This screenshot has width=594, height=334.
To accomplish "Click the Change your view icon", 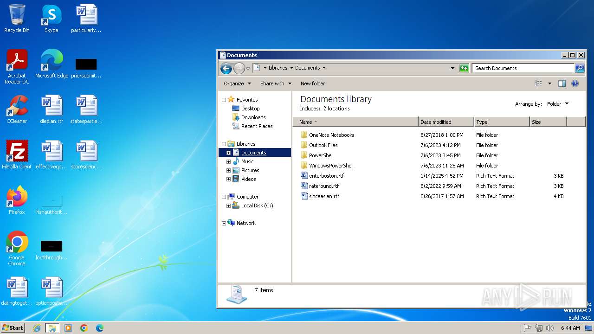I will tap(538, 83).
